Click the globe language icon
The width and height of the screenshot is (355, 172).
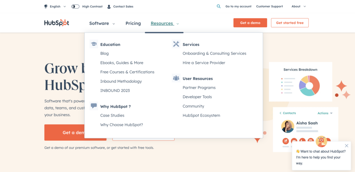(46, 6)
